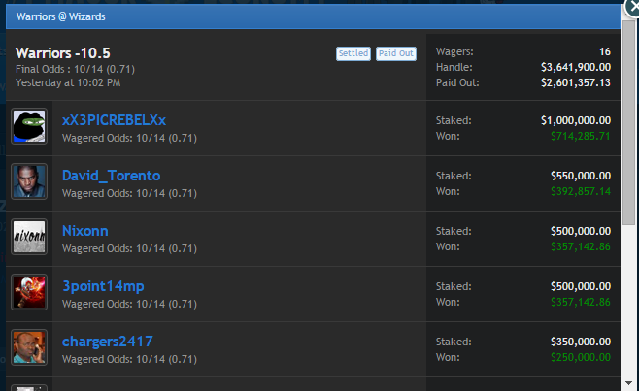Select the Yesterday at 10:02 PM timestamp

click(68, 82)
